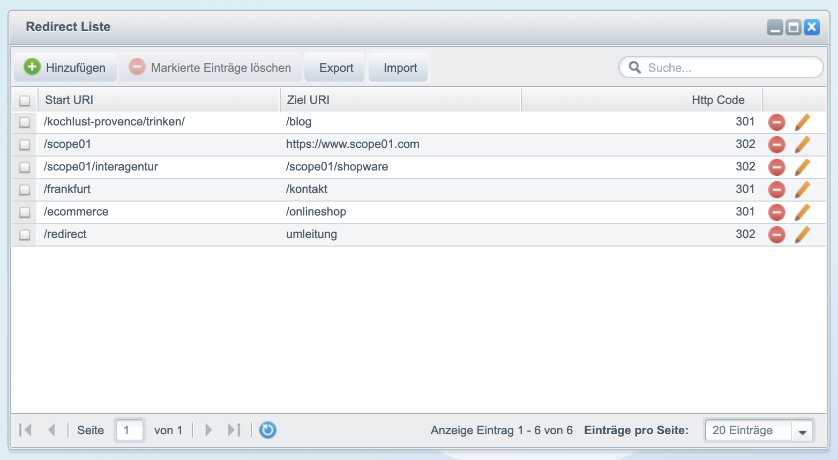Viewport: 838px width, 460px height.
Task: Select the /frankfurt start URI cell
Action: tap(159, 190)
